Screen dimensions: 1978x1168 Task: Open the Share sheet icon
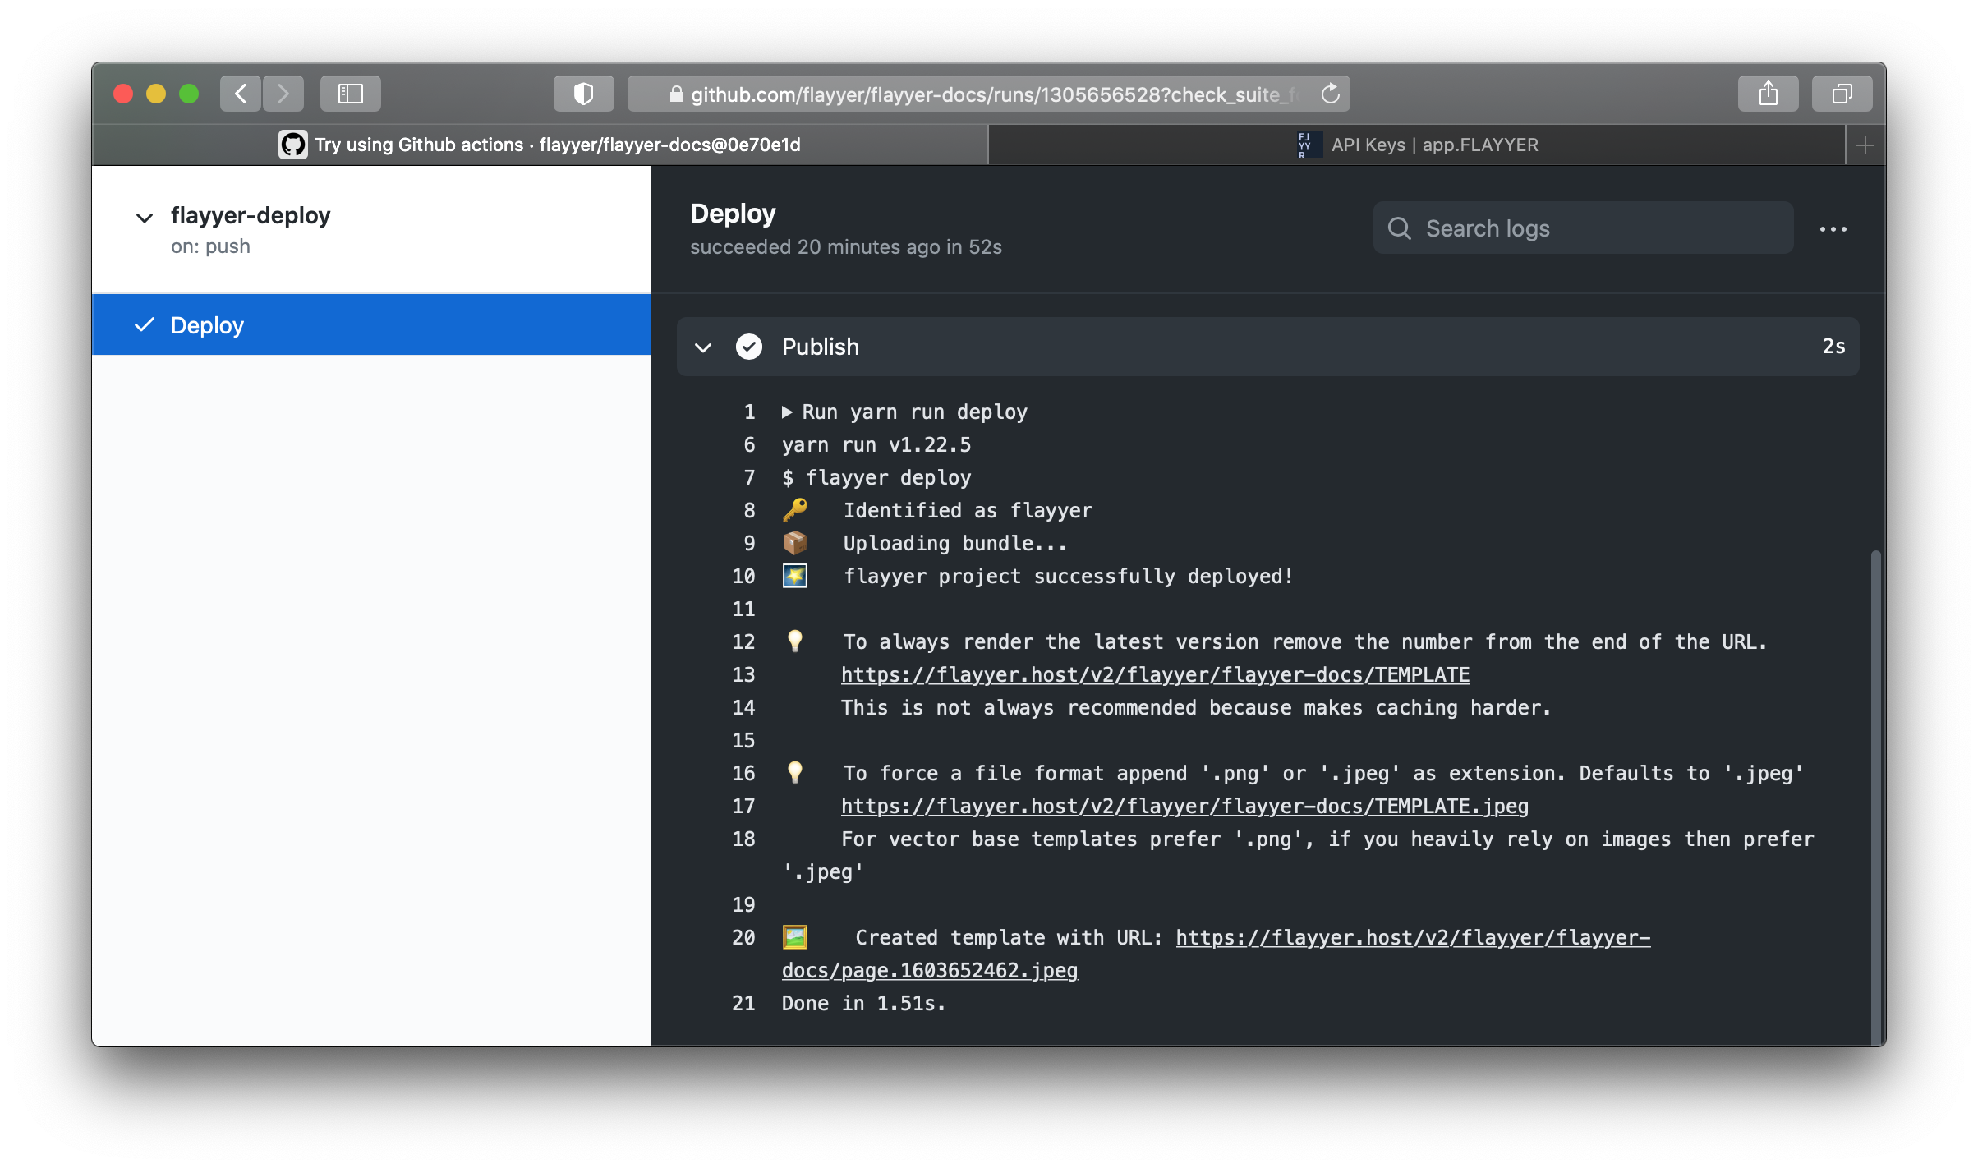tap(1768, 94)
